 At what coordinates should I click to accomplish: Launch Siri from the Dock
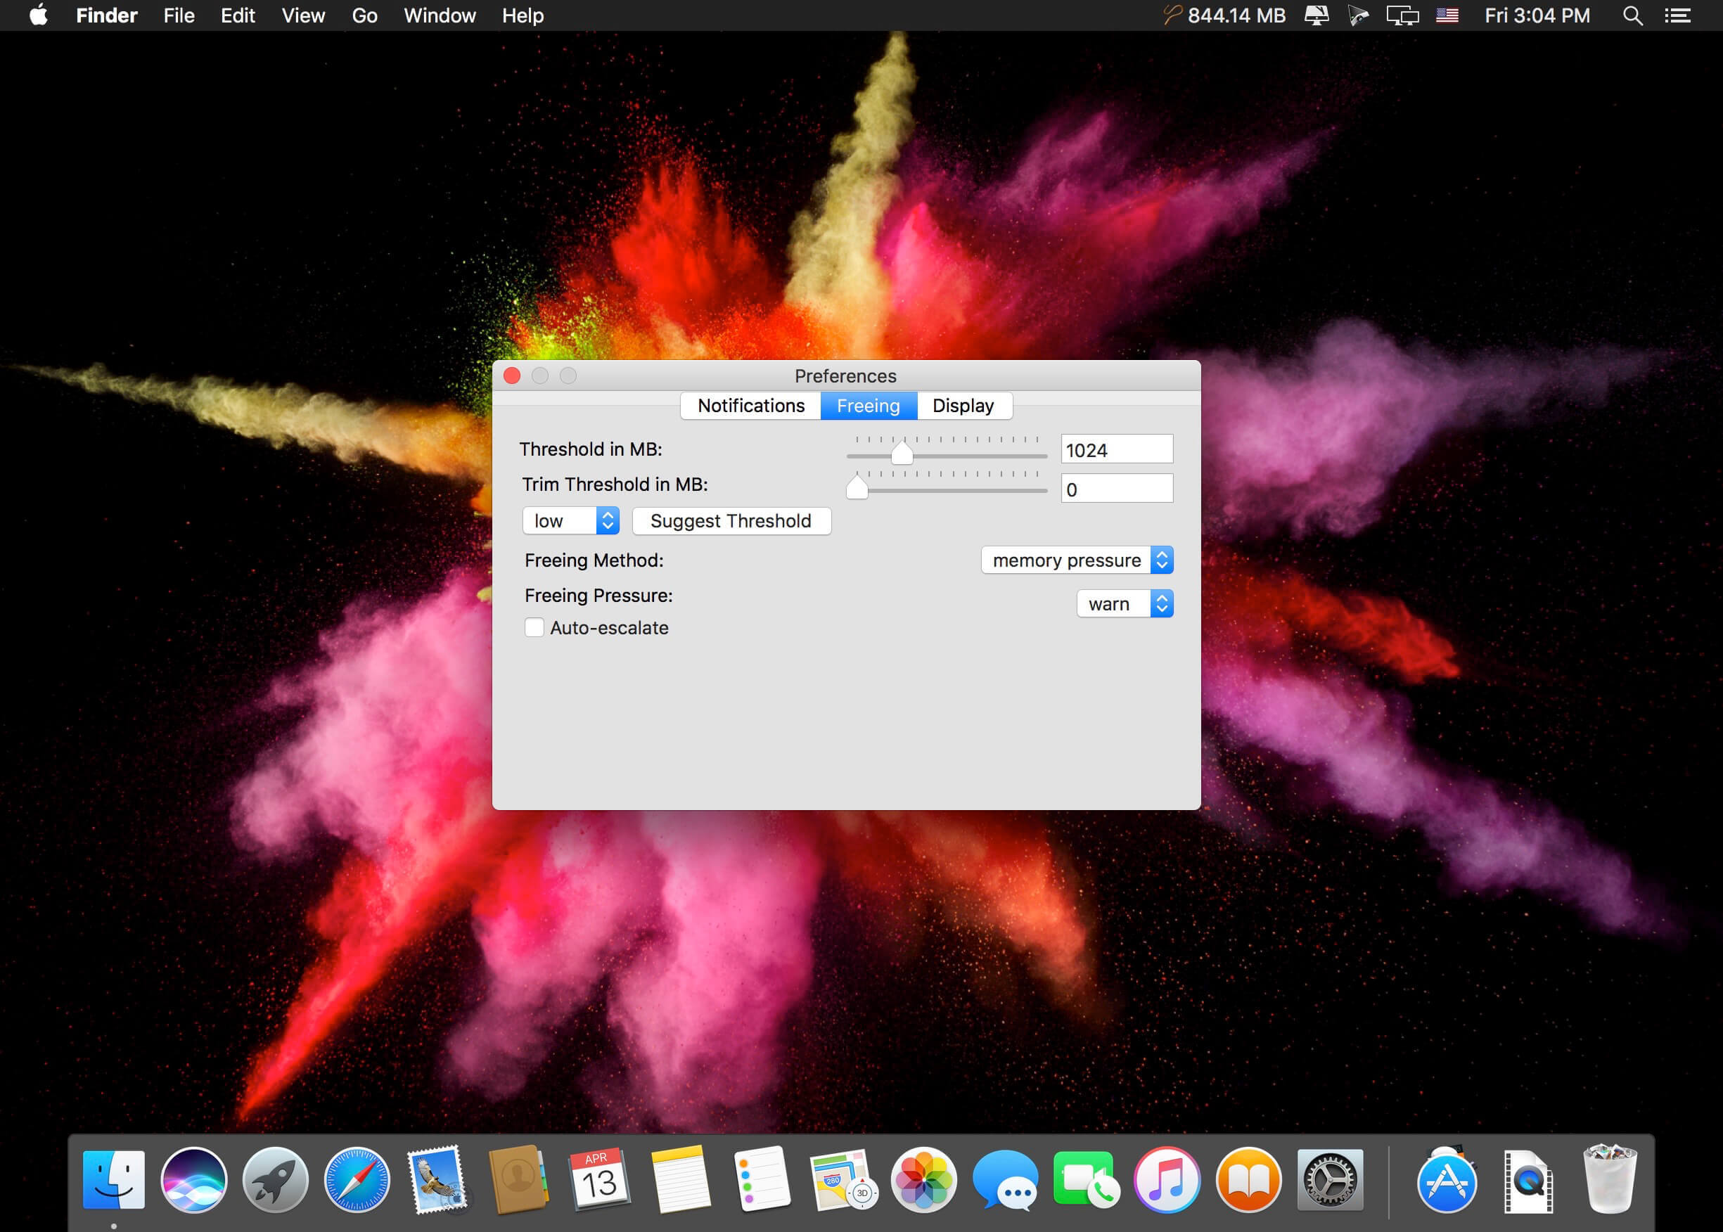pyautogui.click(x=194, y=1180)
